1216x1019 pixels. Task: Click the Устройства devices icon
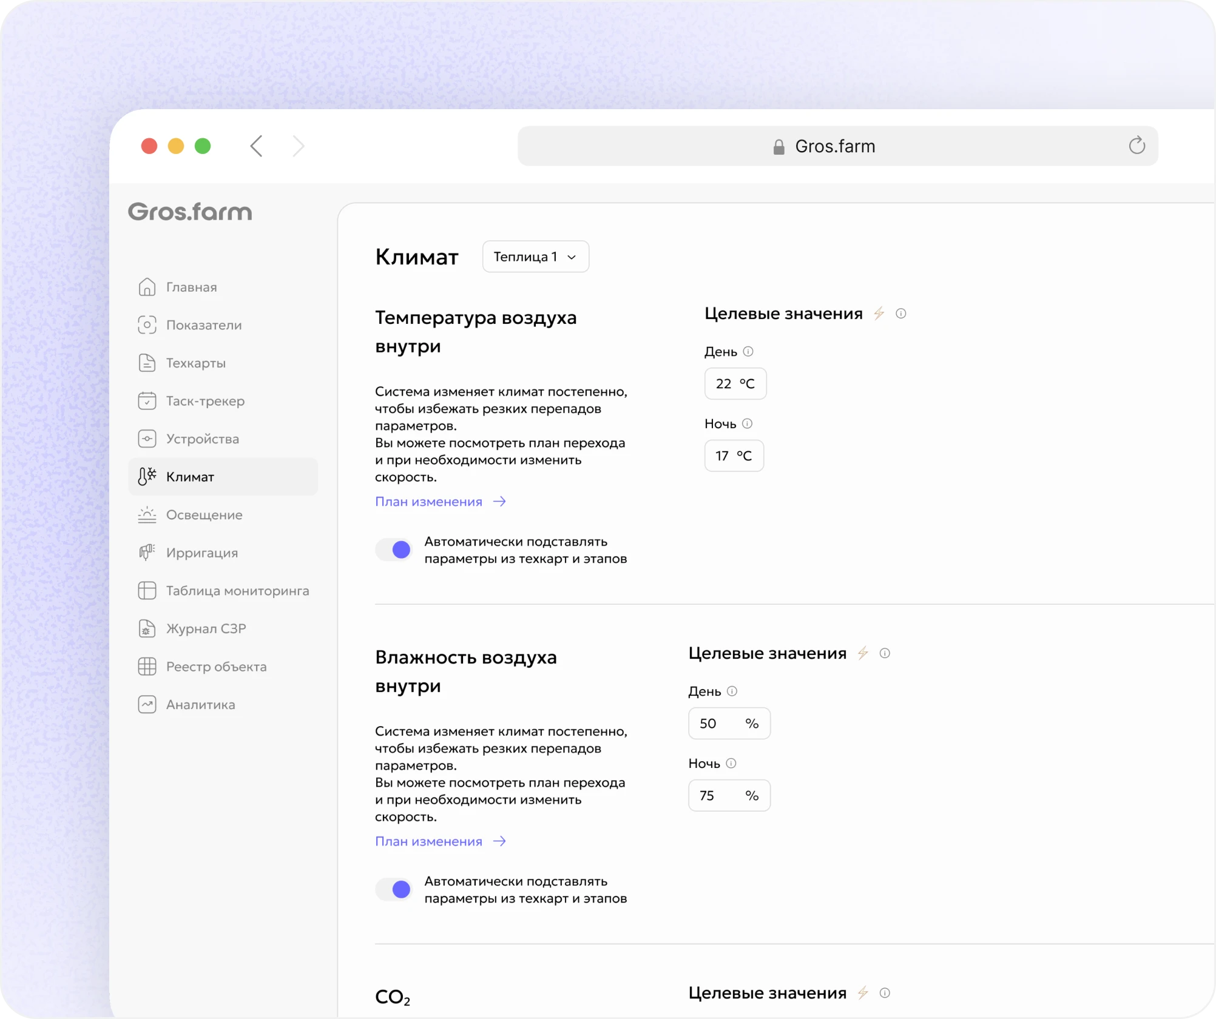click(x=147, y=439)
